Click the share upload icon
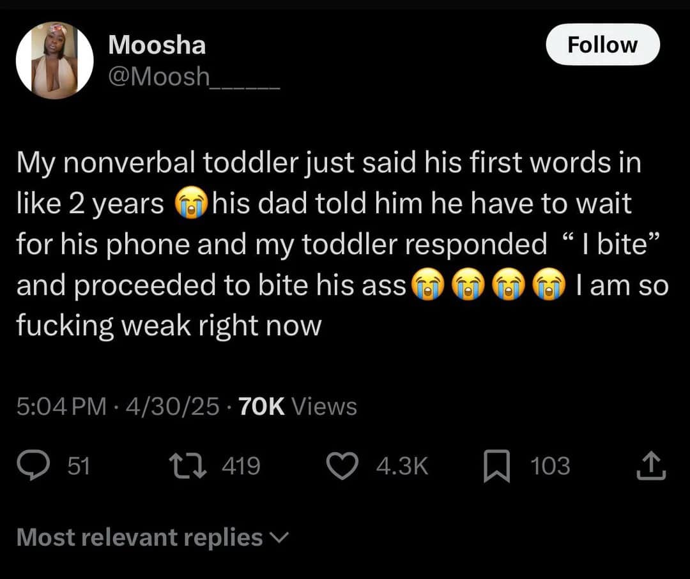 pyautogui.click(x=651, y=467)
